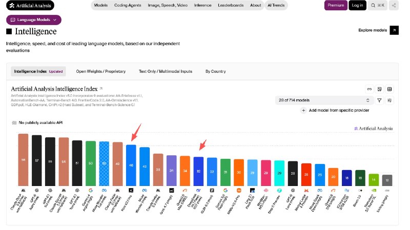Image resolution: width=410 pixels, height=230 pixels.
Task: Click xAI logo under Grok 4.7
Action: point(172,190)
